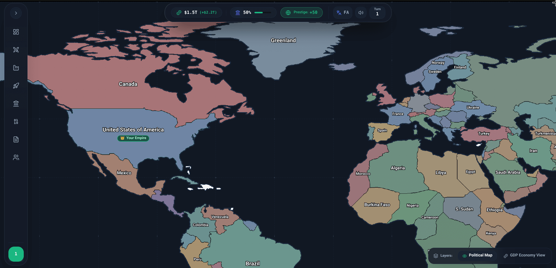The height and width of the screenshot is (268, 556).
Task: Click the Turn 1 counter
Action: pyautogui.click(x=377, y=12)
